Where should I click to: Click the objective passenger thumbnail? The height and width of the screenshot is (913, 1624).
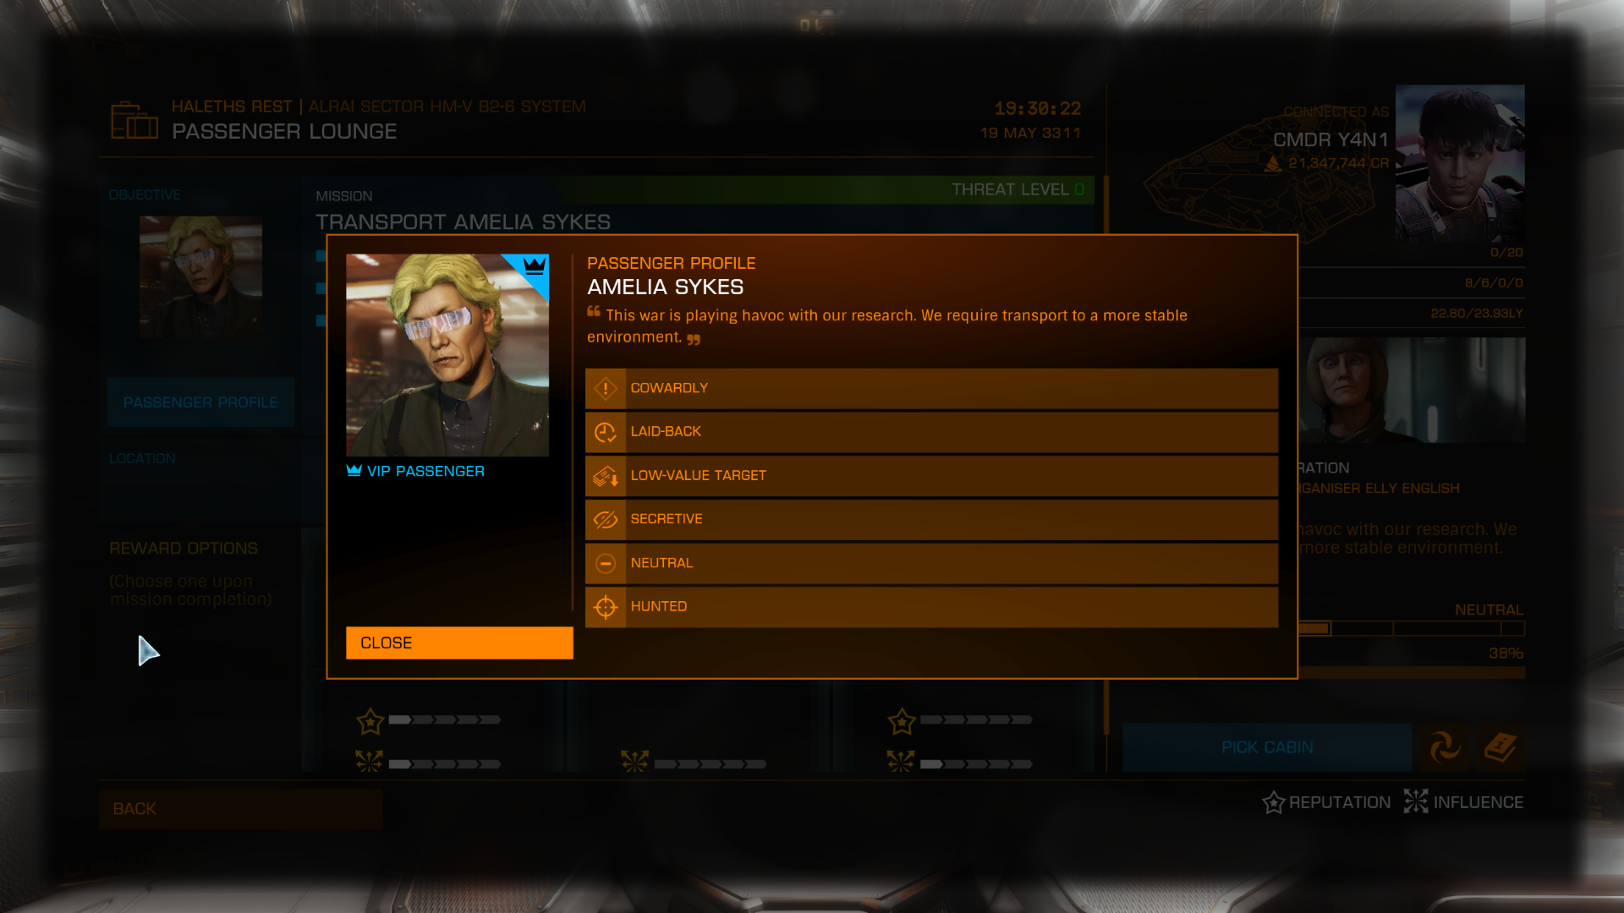[200, 277]
